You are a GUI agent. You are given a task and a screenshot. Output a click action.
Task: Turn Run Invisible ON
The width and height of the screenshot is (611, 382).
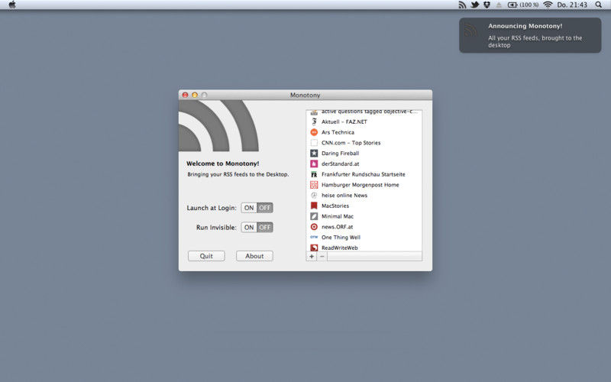(249, 227)
